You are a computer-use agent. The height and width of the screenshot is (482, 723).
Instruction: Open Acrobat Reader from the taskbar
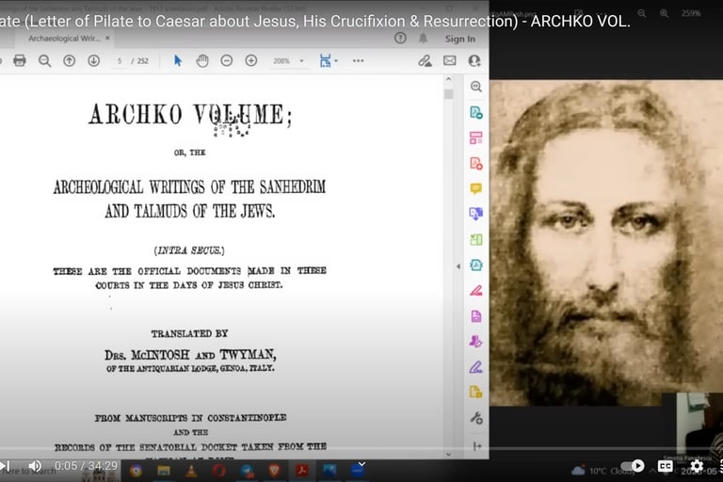(x=302, y=471)
